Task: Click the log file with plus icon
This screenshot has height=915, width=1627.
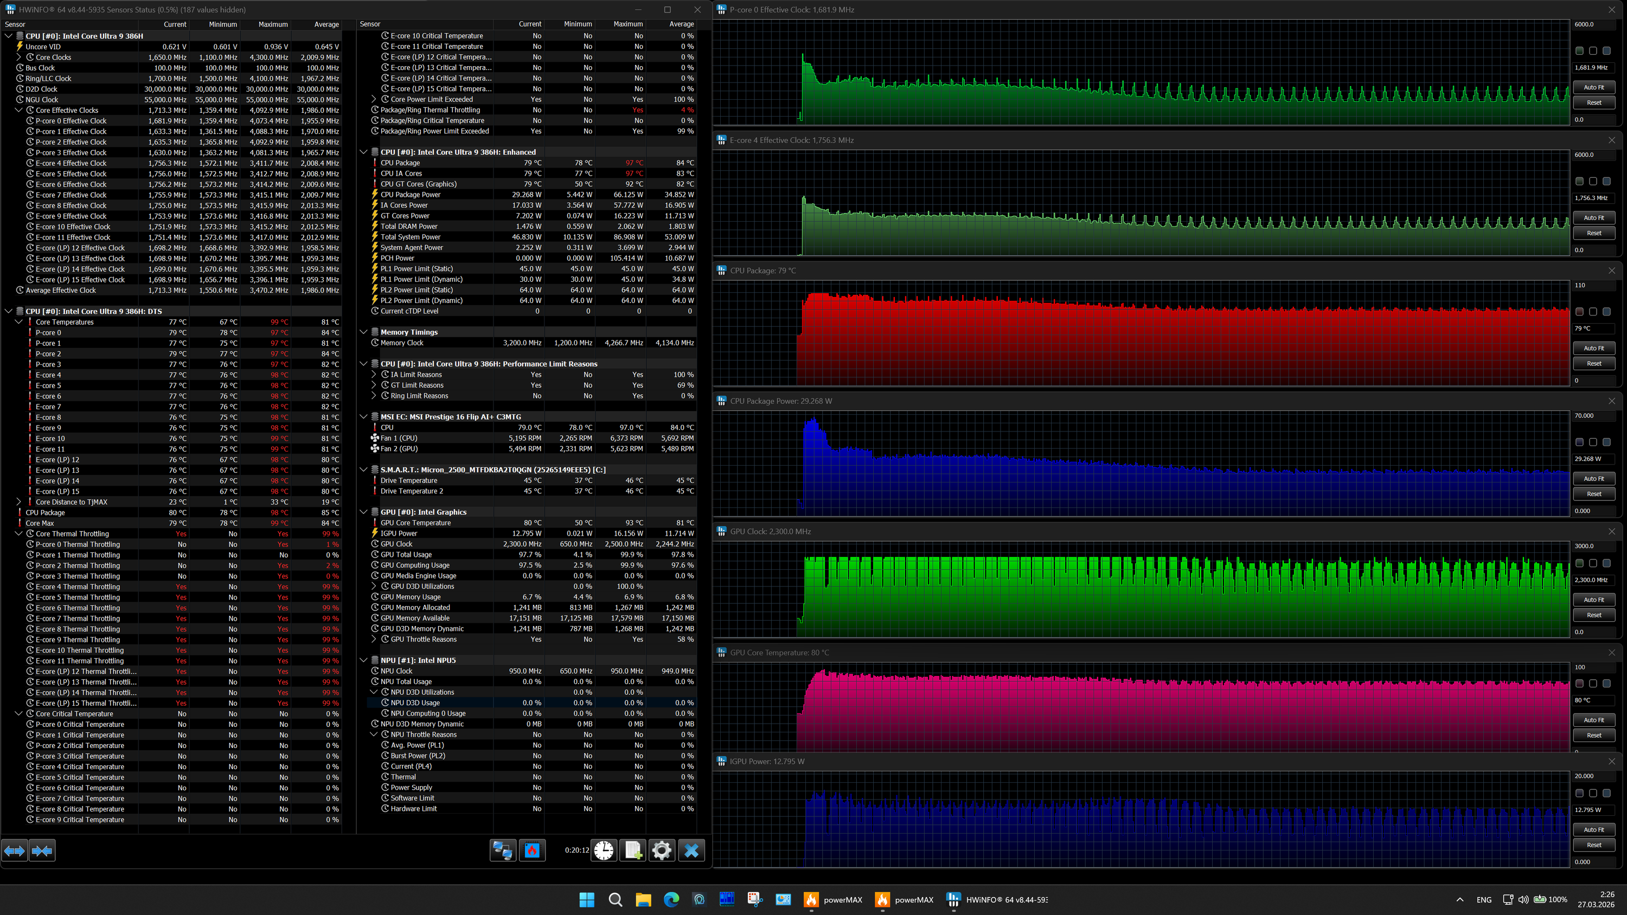Action: [x=633, y=850]
